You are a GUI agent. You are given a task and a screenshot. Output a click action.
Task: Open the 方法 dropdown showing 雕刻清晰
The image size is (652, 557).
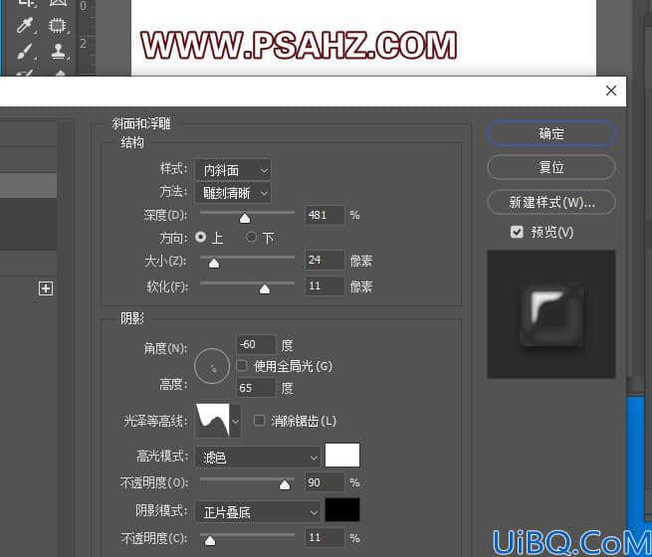233,193
